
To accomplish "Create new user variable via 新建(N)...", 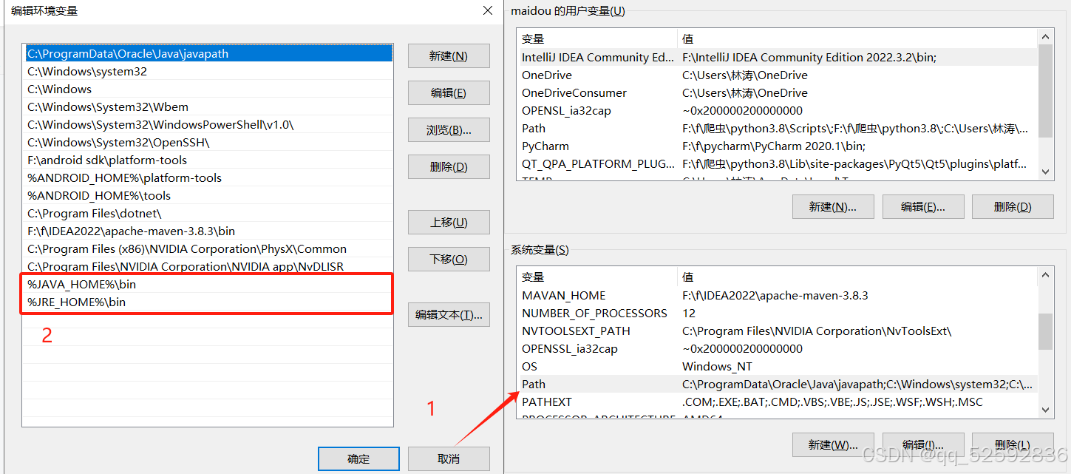I will click(x=833, y=206).
